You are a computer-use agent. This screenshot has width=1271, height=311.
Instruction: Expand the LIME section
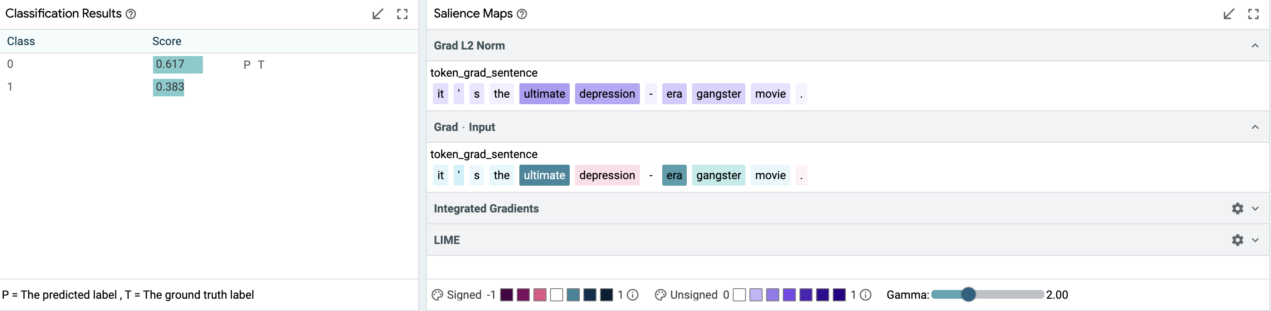[1255, 240]
